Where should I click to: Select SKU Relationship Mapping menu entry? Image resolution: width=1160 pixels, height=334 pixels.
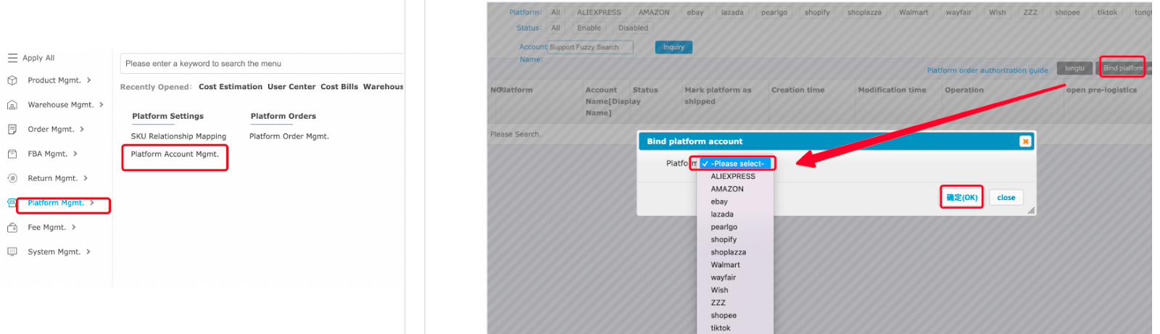pyautogui.click(x=178, y=136)
